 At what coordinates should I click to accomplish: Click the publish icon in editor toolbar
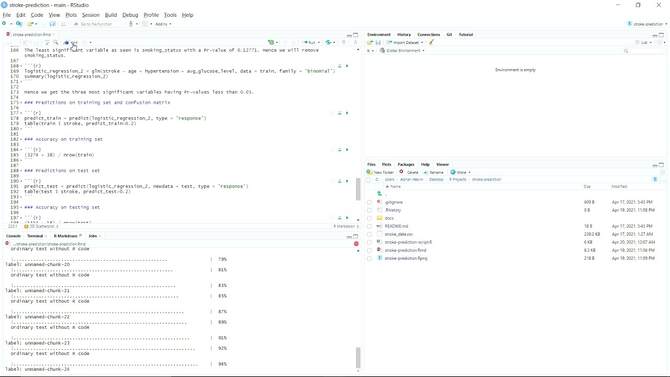[328, 42]
